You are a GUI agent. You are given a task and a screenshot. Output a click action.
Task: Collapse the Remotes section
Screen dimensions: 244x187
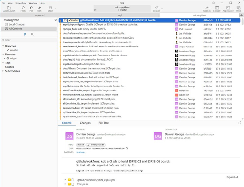click(3, 54)
